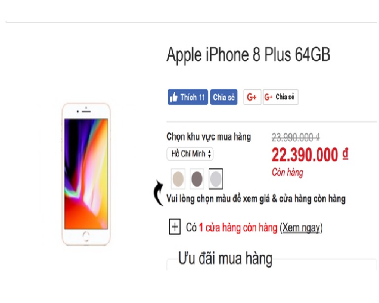Click the Apple iPhone 8 Plus 64GB title

click(x=248, y=55)
